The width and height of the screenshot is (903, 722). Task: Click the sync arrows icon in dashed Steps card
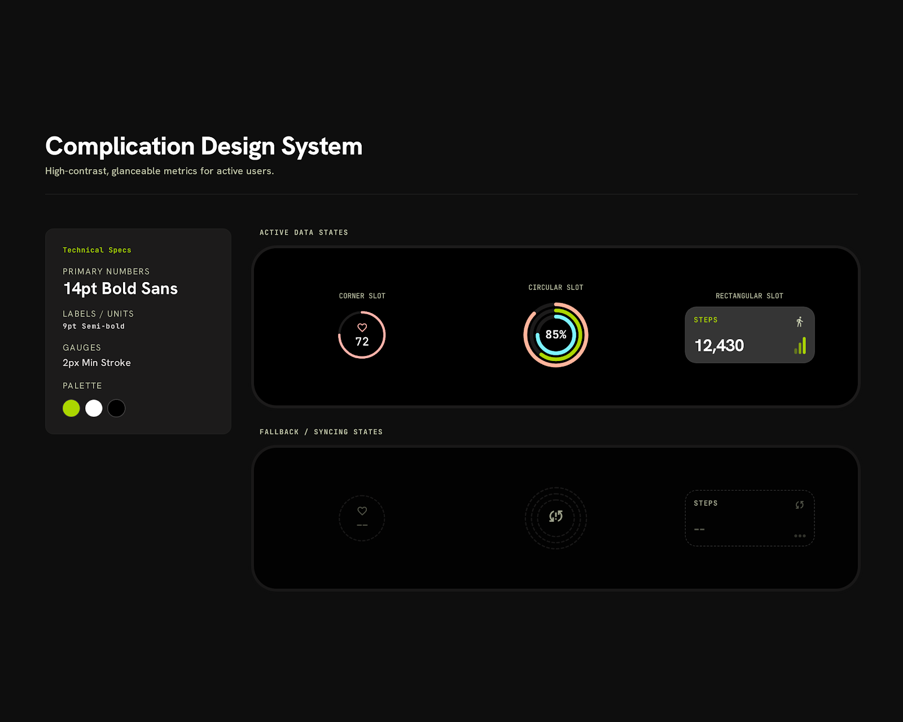click(800, 505)
